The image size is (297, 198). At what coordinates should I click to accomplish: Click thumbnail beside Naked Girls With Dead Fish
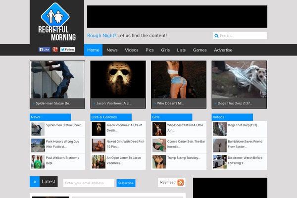[99, 146]
